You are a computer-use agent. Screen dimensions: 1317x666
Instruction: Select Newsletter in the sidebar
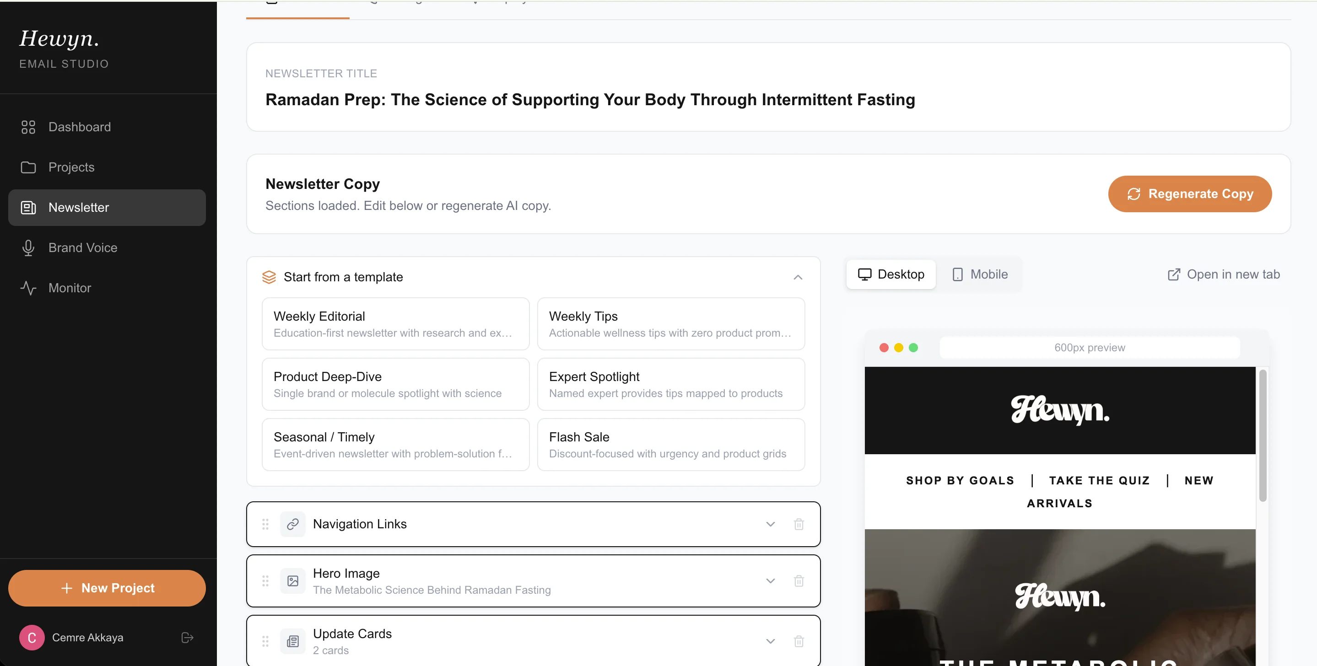click(78, 208)
